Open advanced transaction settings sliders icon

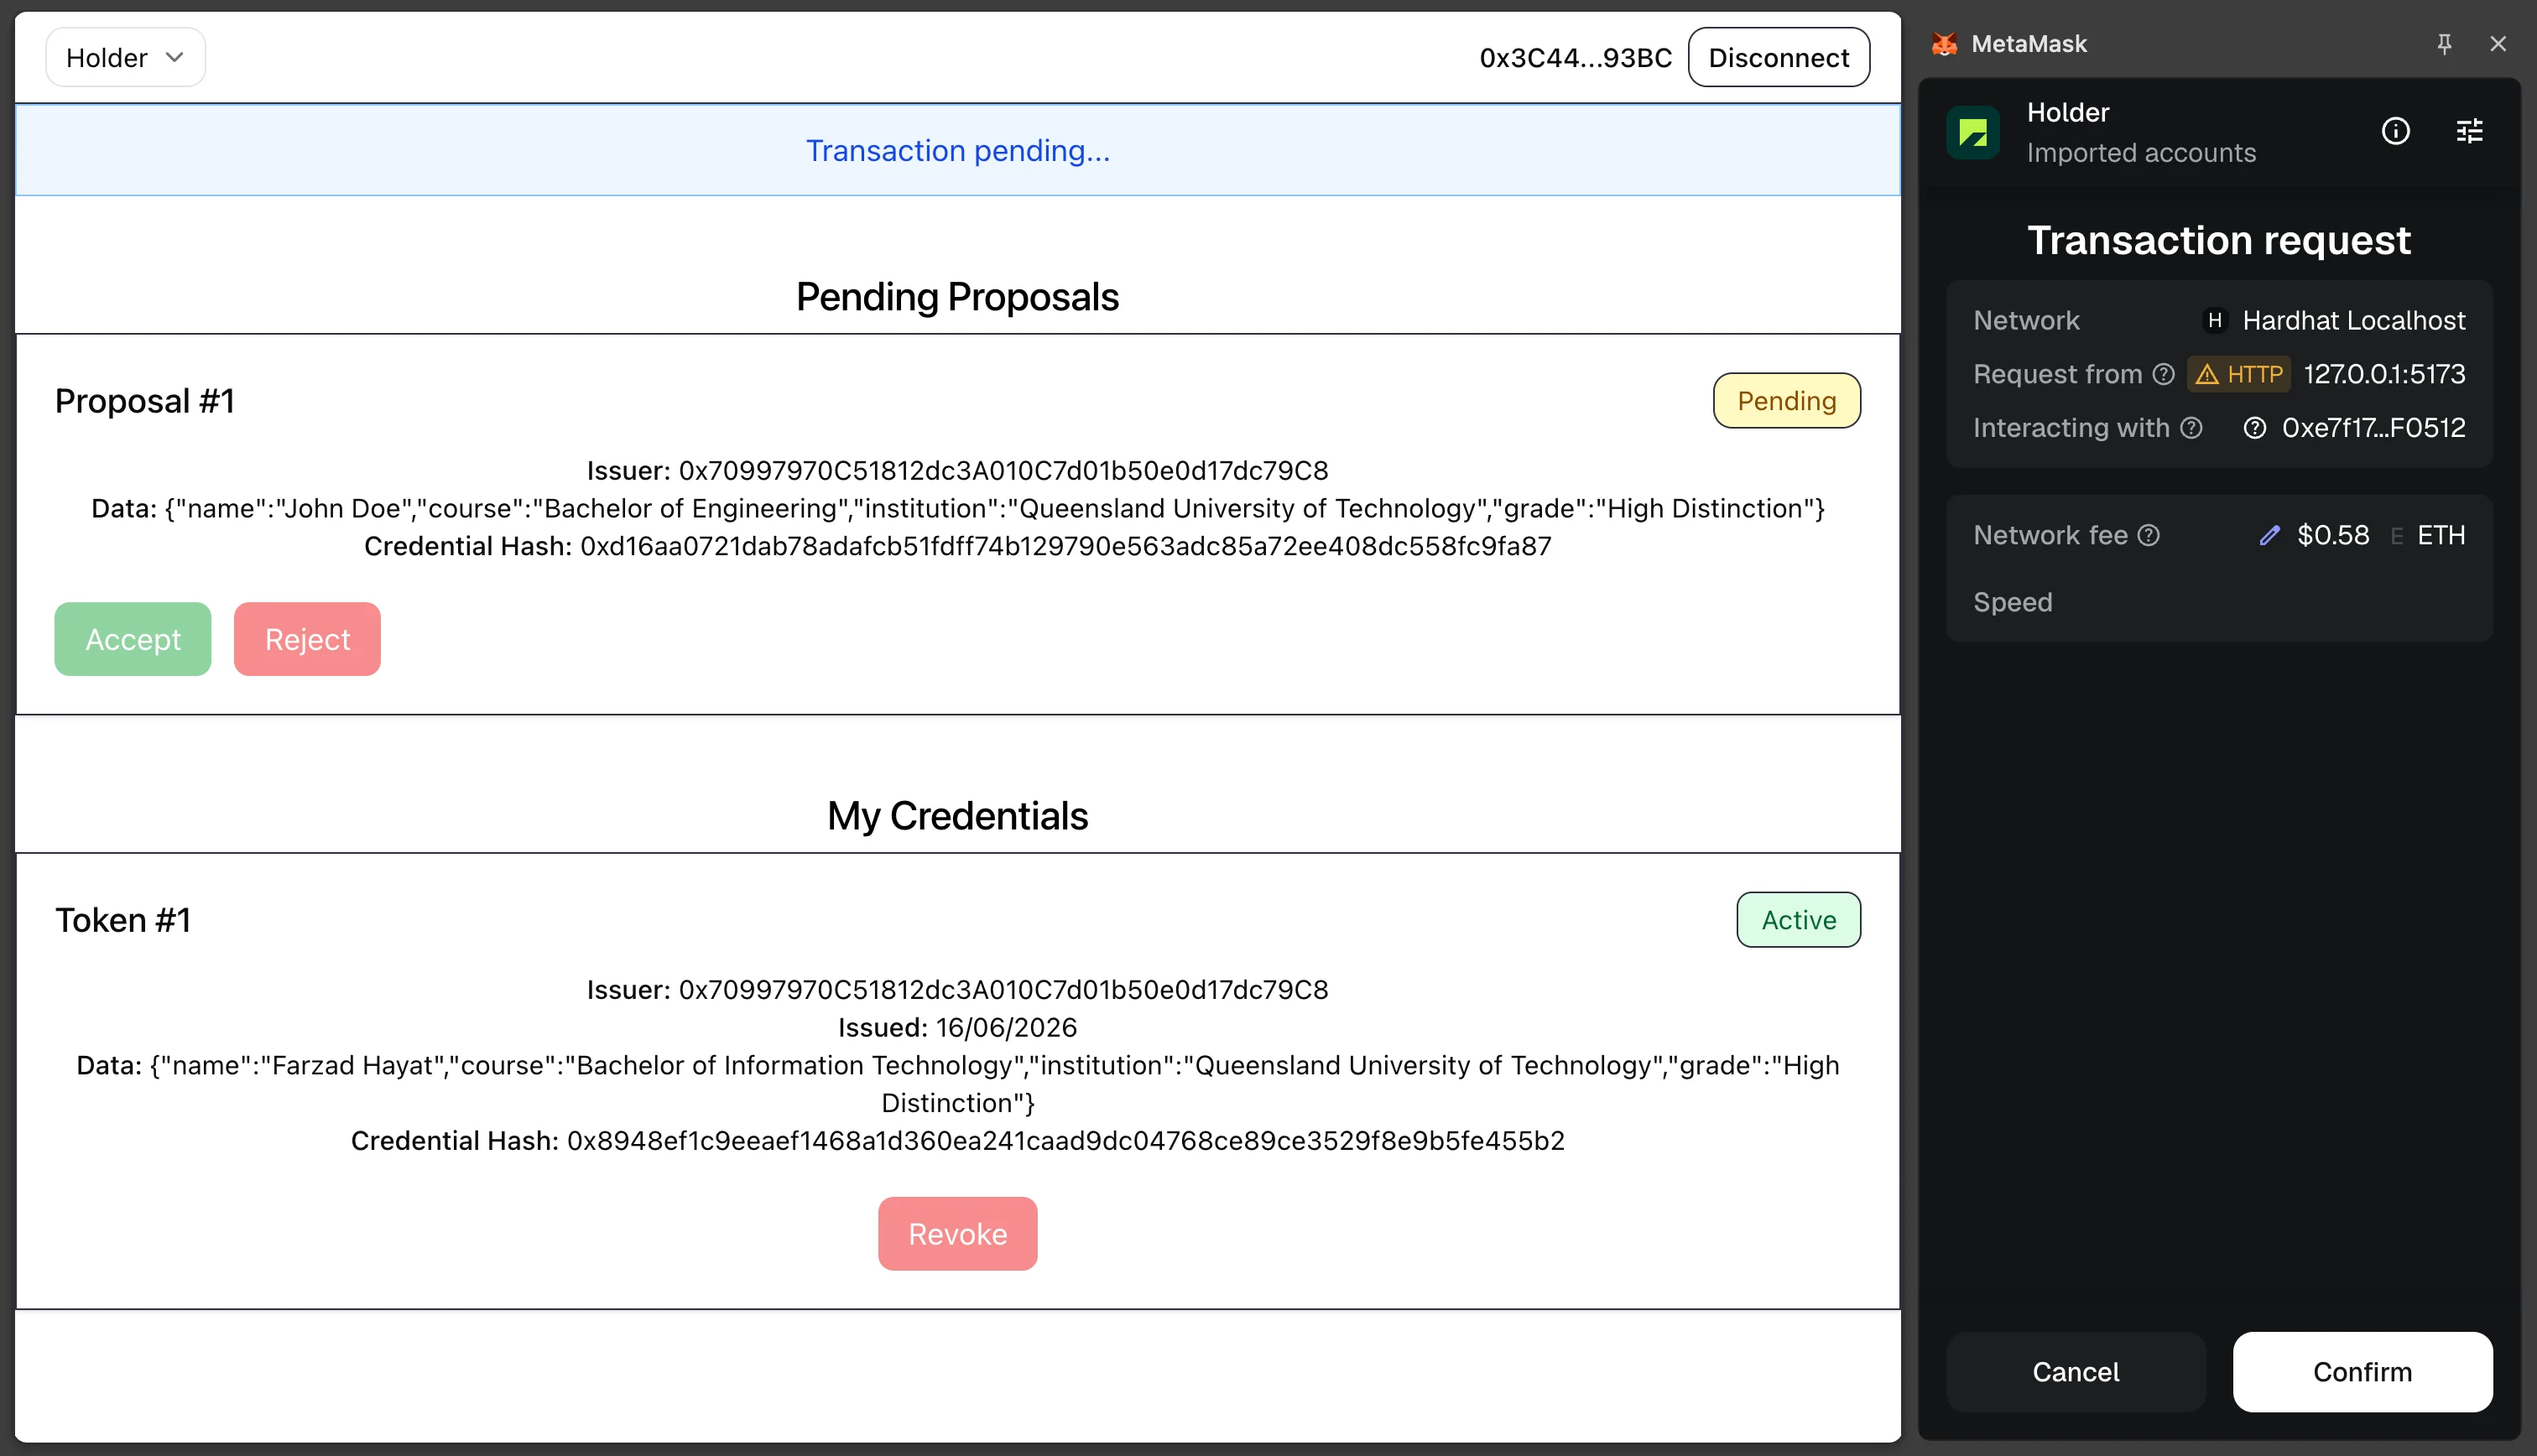click(2470, 131)
